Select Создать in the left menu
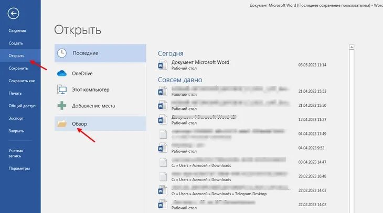Screen dimensions: 383x213 16,43
